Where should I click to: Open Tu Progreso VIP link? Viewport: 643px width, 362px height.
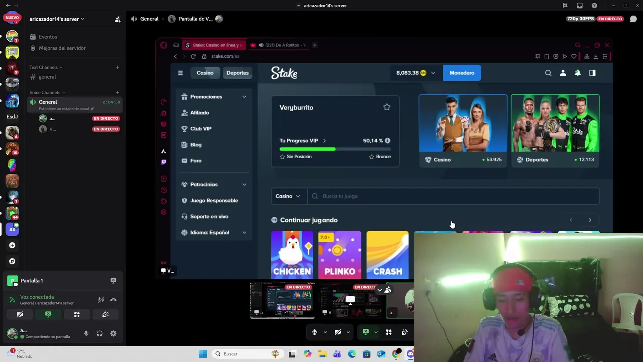pyautogui.click(x=302, y=141)
